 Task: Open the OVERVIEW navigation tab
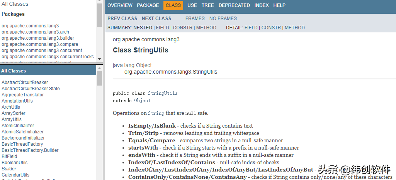(x=120, y=5)
